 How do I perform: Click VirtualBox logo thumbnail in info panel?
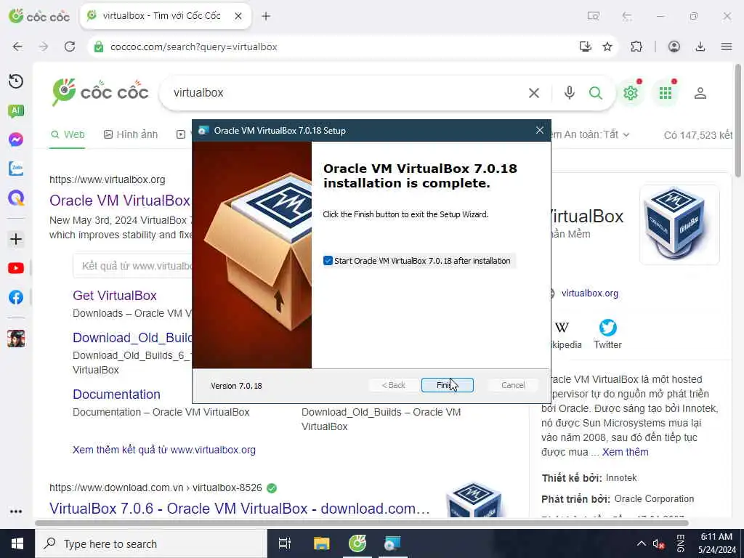point(679,225)
